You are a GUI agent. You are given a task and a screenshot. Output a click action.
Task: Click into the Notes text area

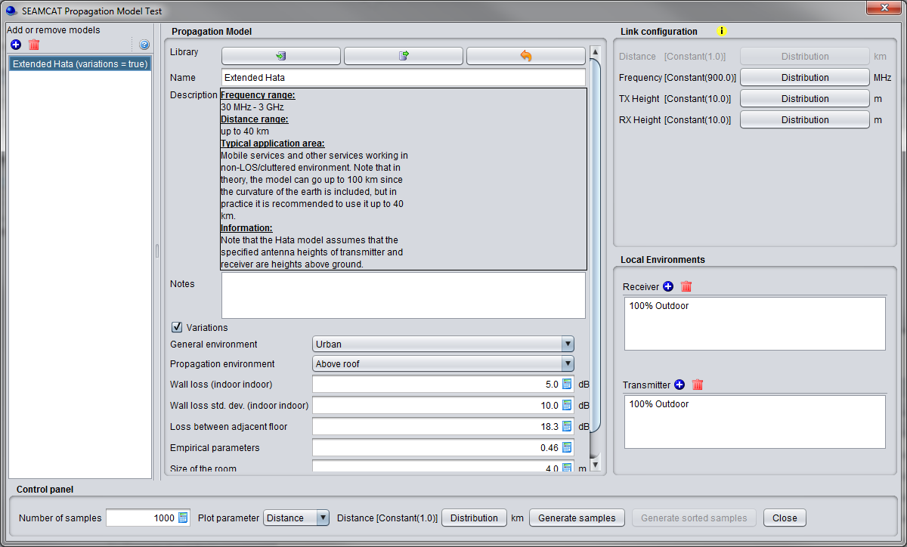pyautogui.click(x=404, y=295)
